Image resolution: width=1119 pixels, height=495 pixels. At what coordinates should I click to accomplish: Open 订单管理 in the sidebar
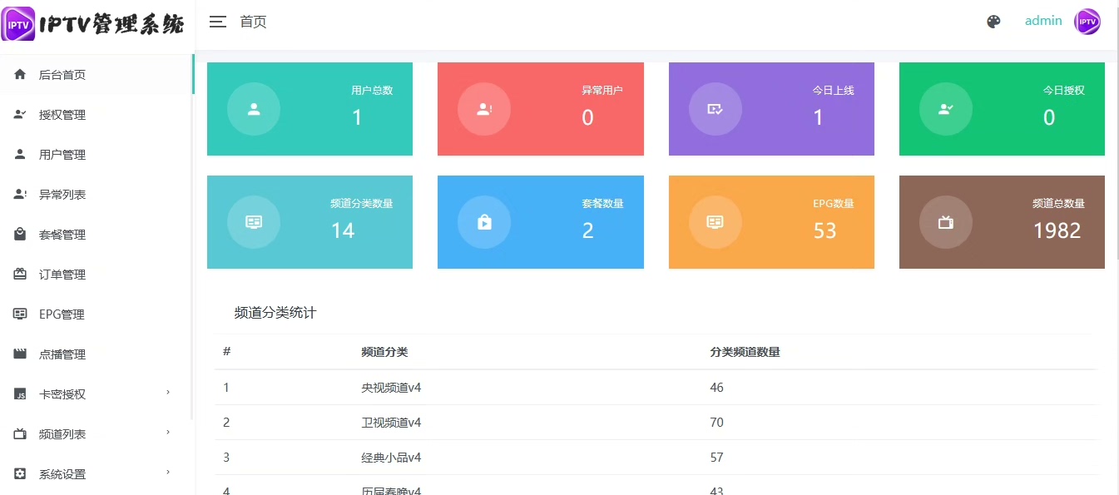coord(97,275)
